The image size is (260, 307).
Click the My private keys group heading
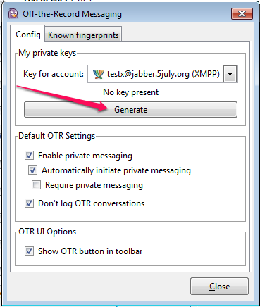coord(47,53)
